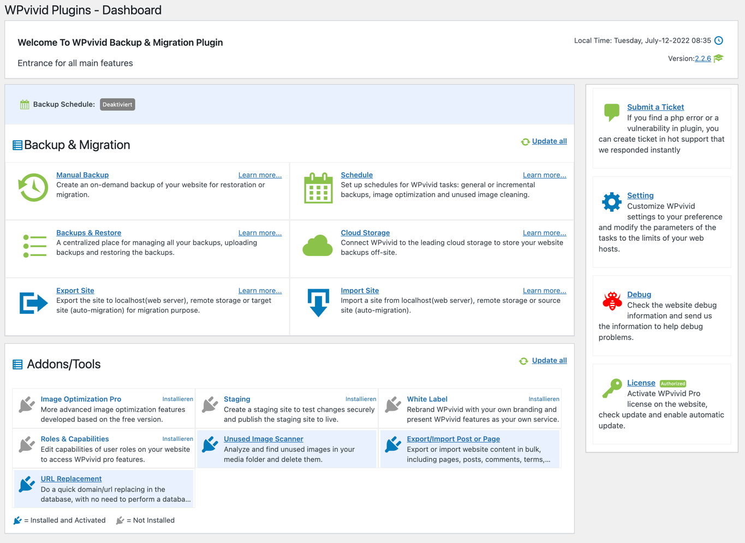745x543 pixels.
Task: Click Installieren for Roles & Capabilities
Action: pos(177,439)
